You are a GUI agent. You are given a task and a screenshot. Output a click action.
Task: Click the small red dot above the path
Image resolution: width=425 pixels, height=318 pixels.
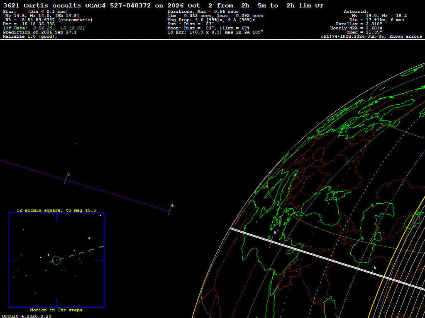[x=76, y=143]
